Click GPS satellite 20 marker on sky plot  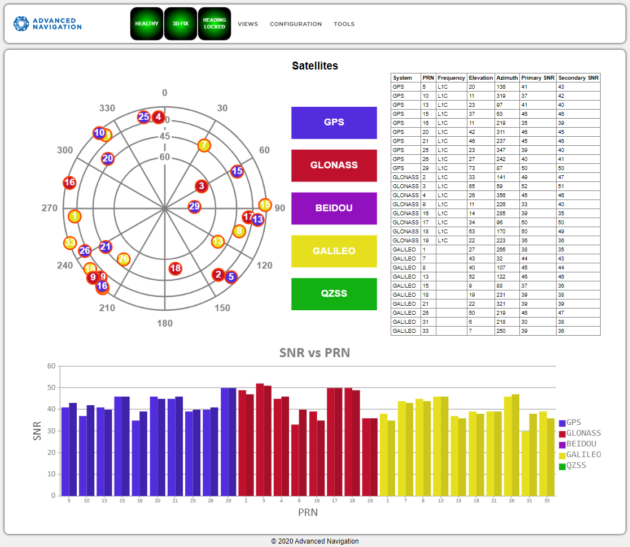[x=108, y=159]
